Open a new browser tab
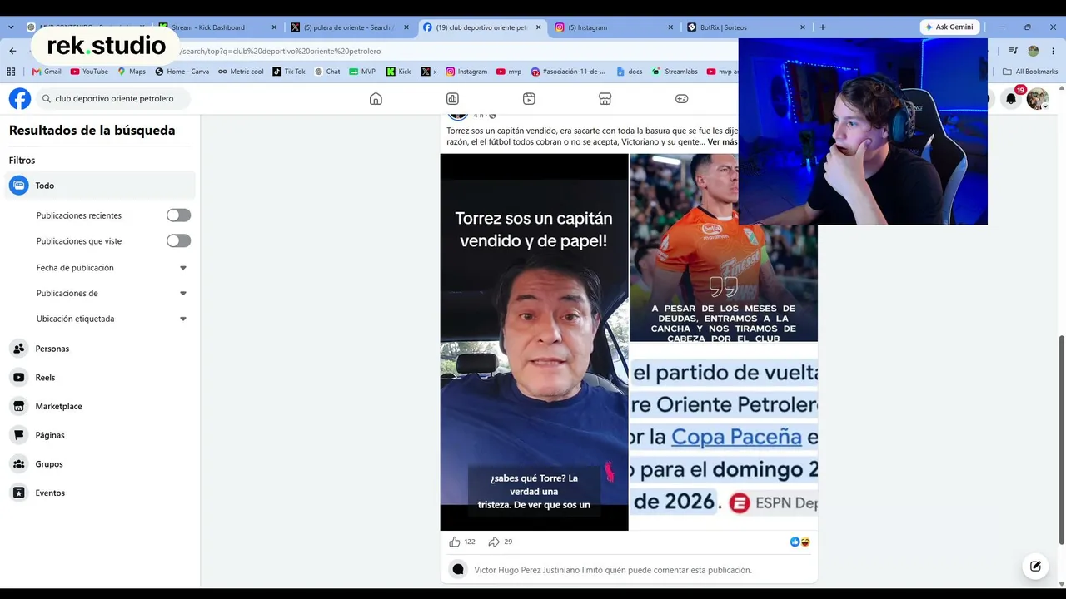 pyautogui.click(x=823, y=27)
